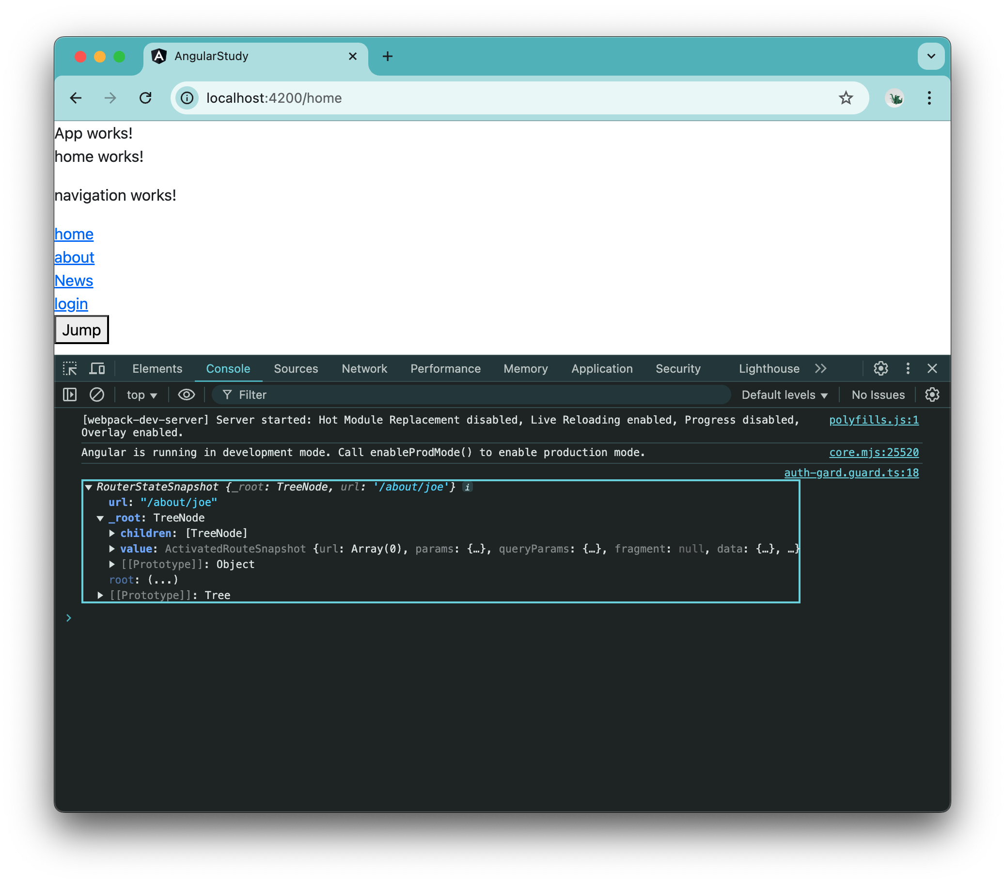Click the console Filter input field
1005x884 pixels.
pyautogui.click(x=344, y=395)
